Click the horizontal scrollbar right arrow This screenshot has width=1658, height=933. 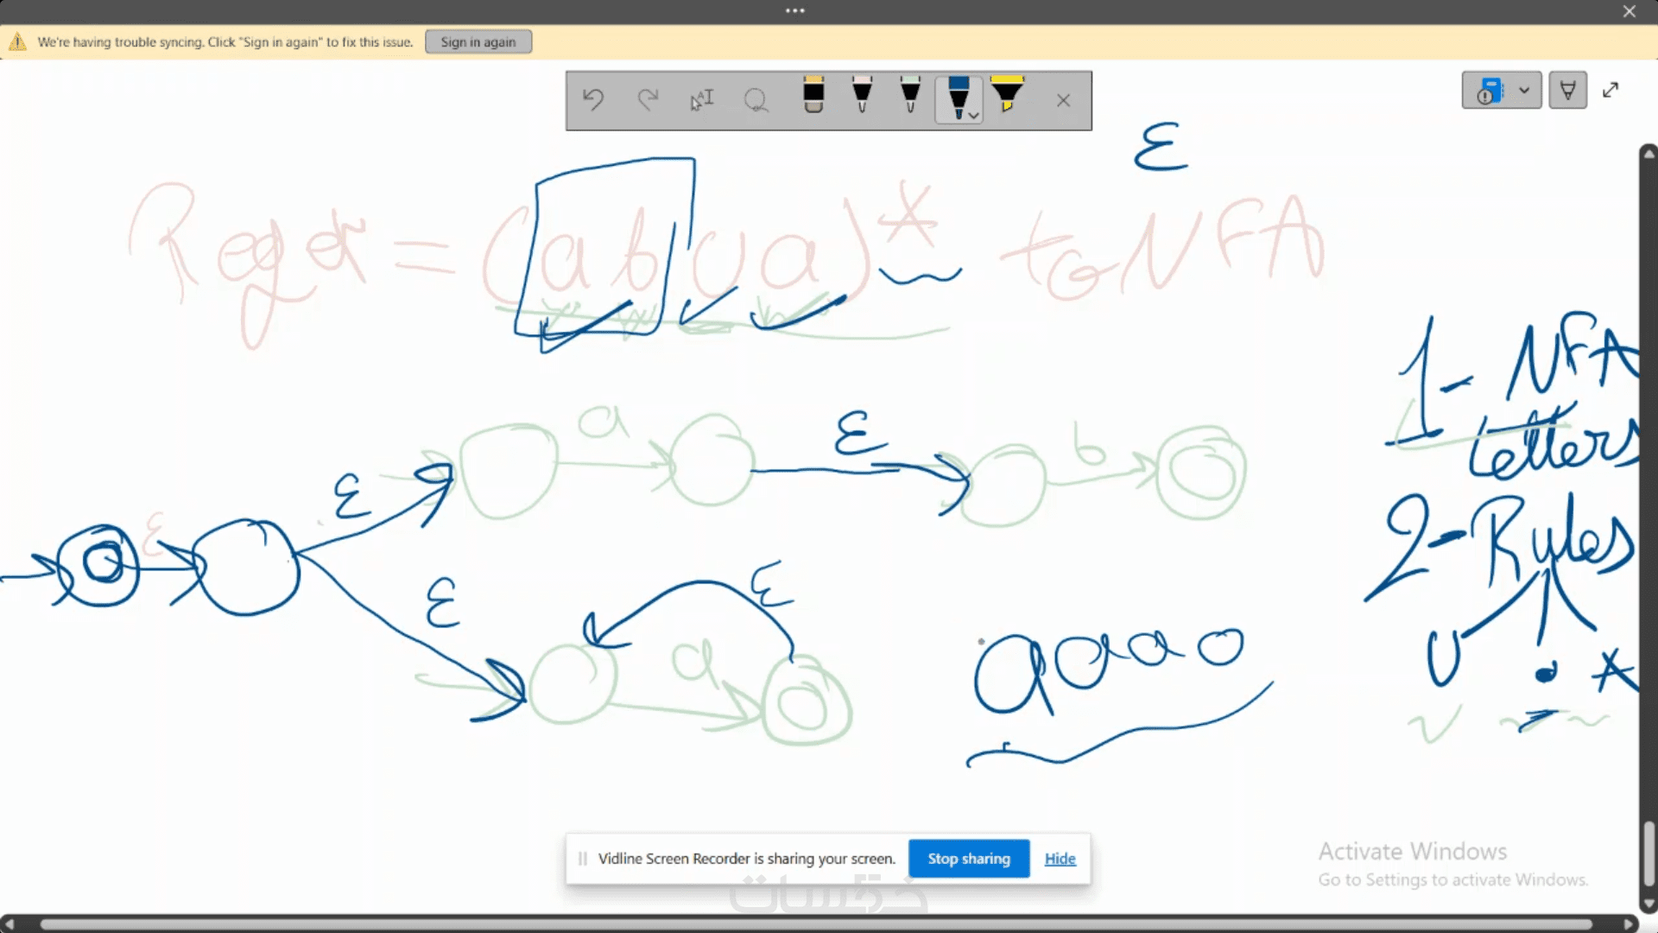point(1629,923)
